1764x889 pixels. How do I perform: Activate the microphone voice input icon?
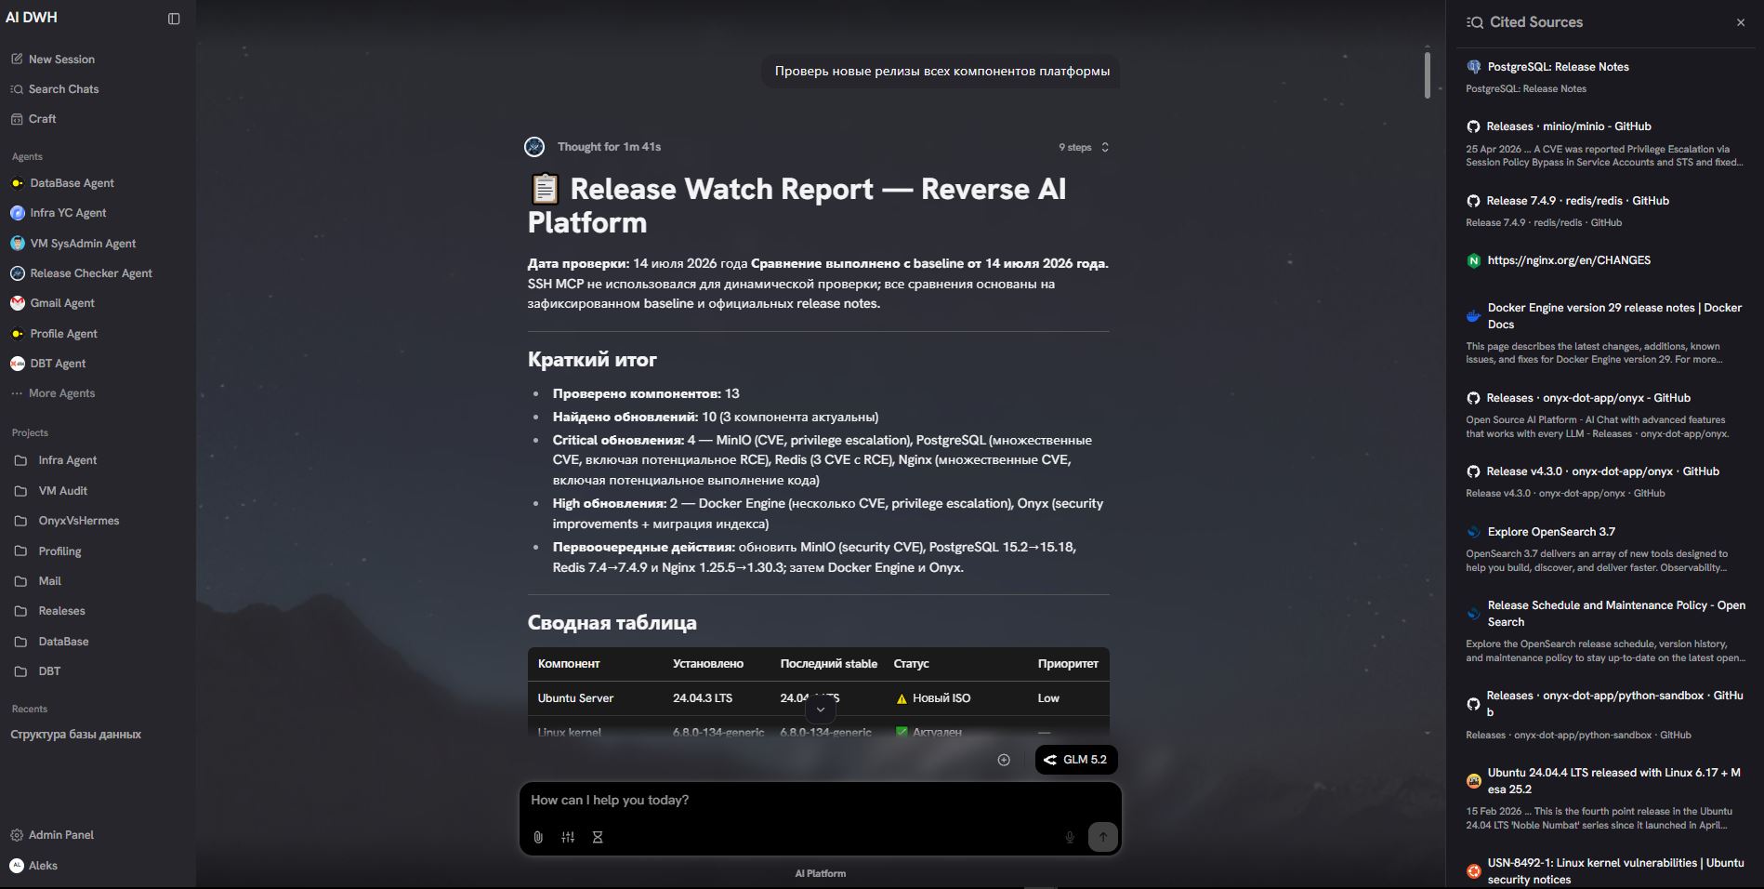coord(1070,837)
